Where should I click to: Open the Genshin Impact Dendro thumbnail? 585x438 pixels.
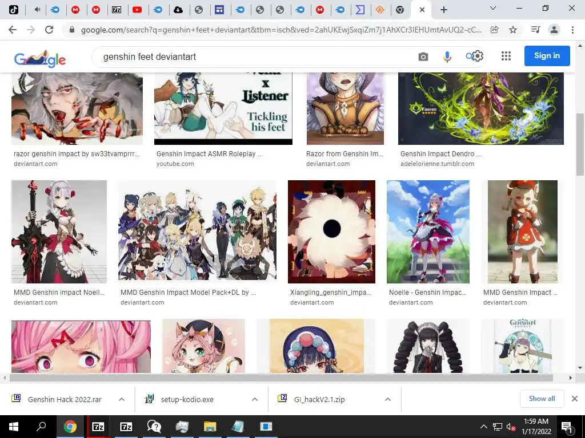pos(481,108)
